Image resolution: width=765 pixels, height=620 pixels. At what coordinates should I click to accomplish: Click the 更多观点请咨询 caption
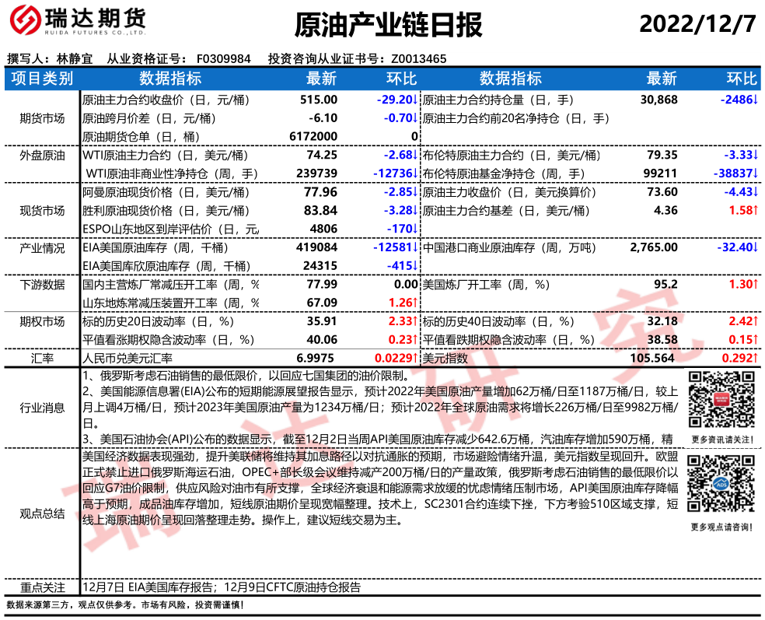tap(720, 528)
